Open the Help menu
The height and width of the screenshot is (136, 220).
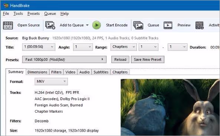pos(65,14)
